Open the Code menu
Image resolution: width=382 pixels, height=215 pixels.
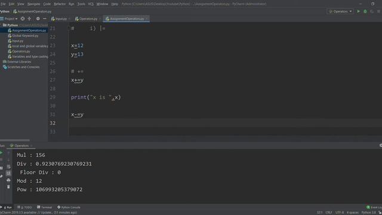pyautogui.click(x=47, y=4)
